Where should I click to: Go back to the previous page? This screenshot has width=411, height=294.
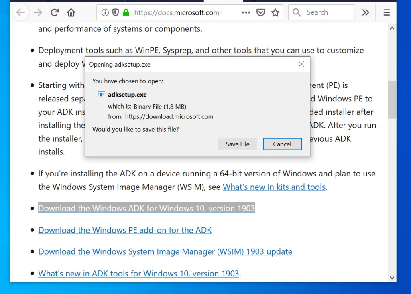point(21,12)
